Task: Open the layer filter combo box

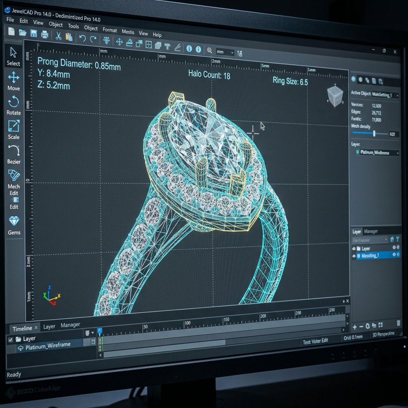Action: [x=370, y=240]
